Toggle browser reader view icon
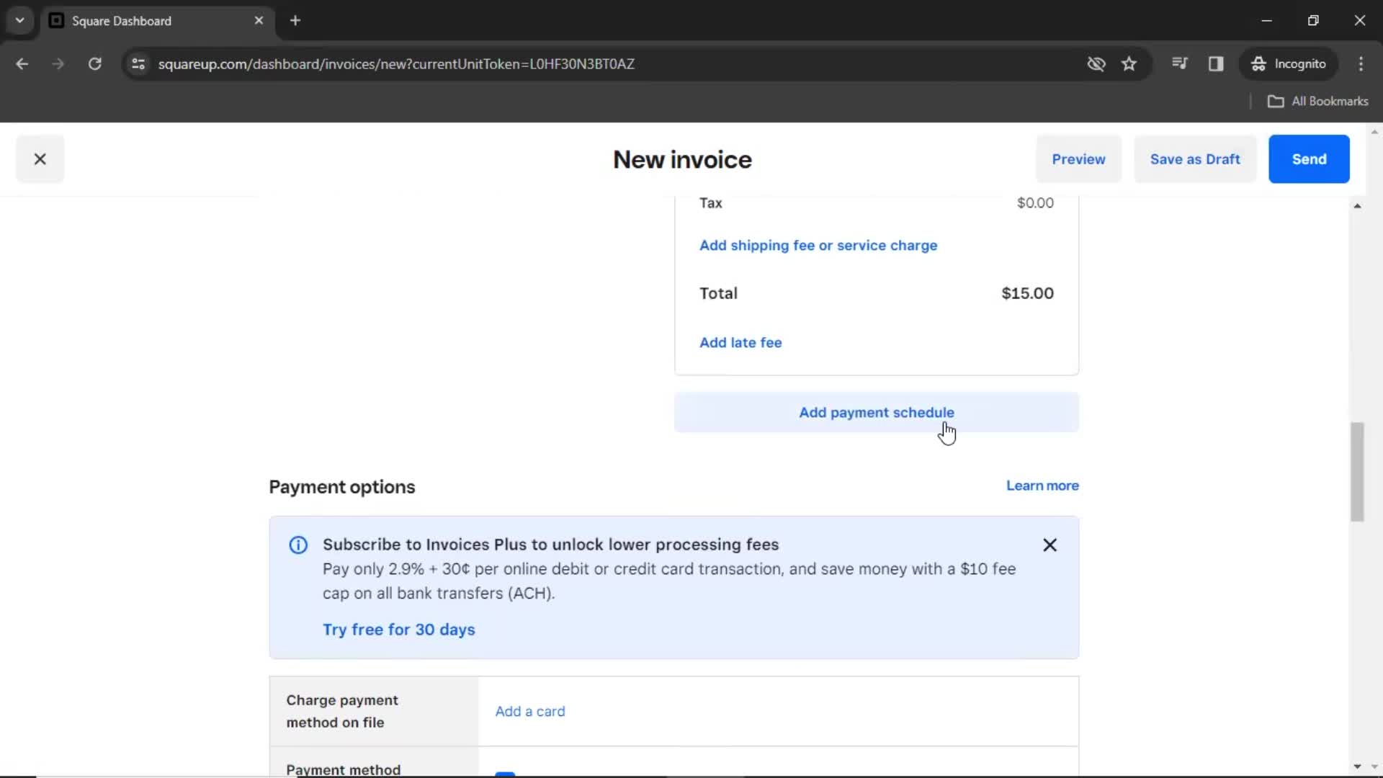 pyautogui.click(x=1216, y=63)
